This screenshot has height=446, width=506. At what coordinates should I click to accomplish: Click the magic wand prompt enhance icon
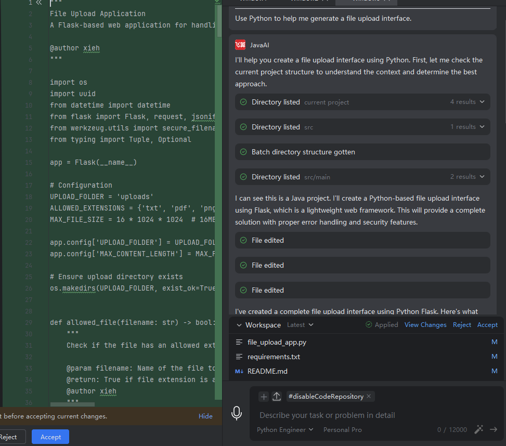pyautogui.click(x=479, y=429)
